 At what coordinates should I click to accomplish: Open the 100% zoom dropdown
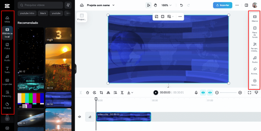click(x=166, y=5)
